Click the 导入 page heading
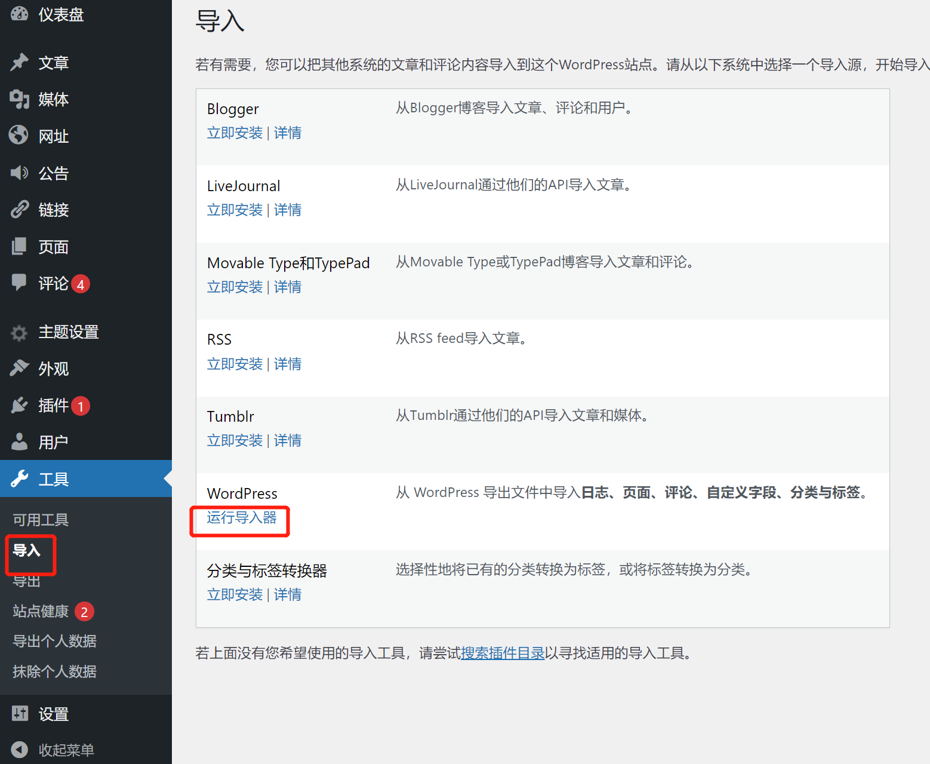930x764 pixels. coord(220,21)
